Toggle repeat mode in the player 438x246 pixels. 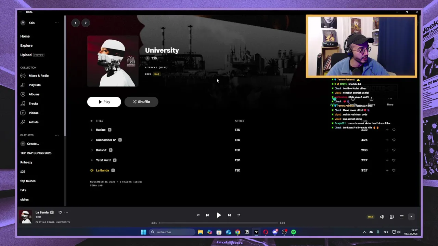(239, 215)
